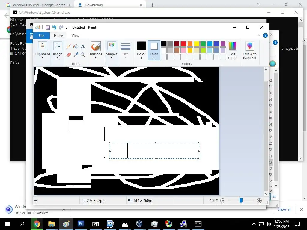Select the Magnifier tool
The width and height of the screenshot is (307, 230).
click(83, 55)
